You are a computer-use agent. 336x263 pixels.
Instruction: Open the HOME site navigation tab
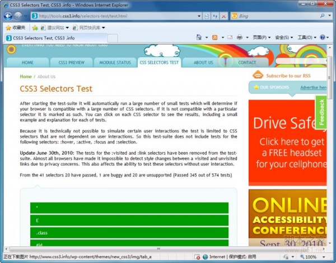pyautogui.click(x=27, y=62)
